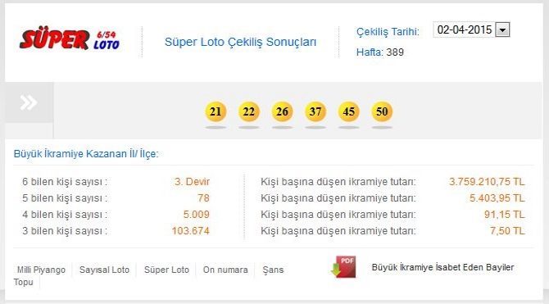Switch to the Süper Loto tab

166,270
